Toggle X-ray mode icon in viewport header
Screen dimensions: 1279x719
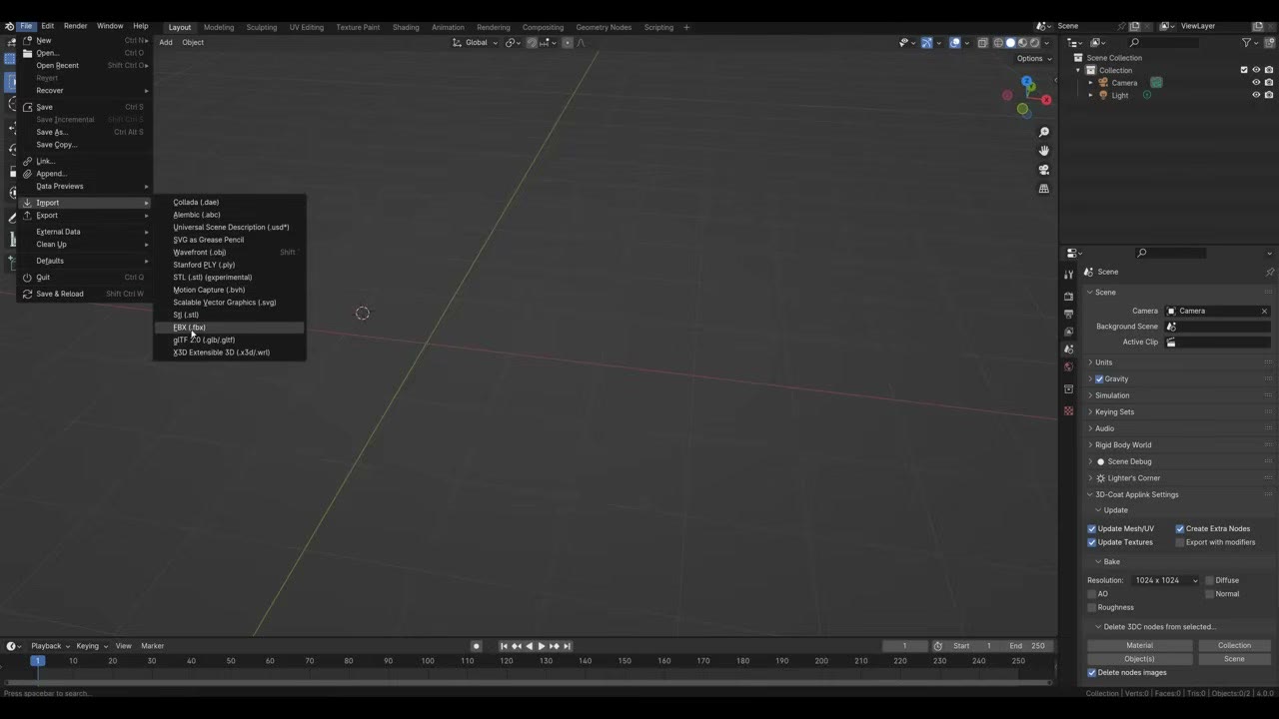coord(982,43)
